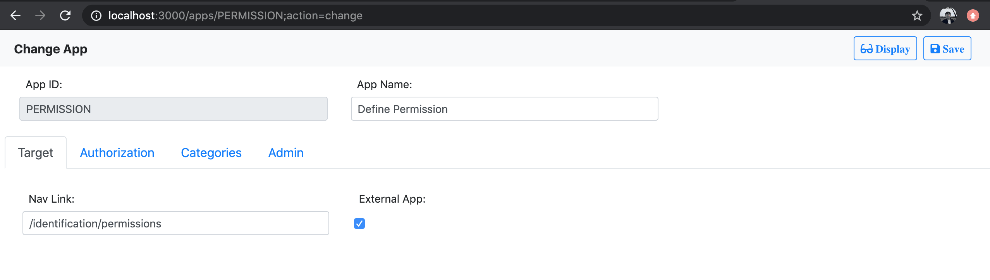Open the browser profile avatar

coord(948,15)
